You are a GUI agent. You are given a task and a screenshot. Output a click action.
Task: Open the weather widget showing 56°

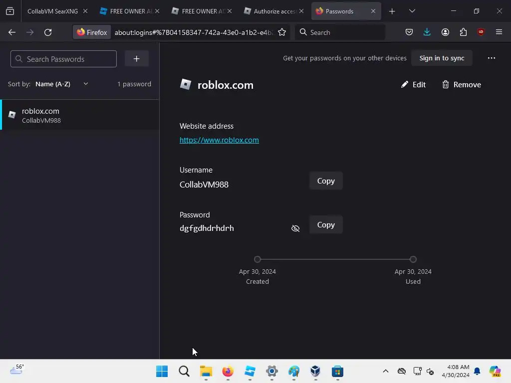17,370
